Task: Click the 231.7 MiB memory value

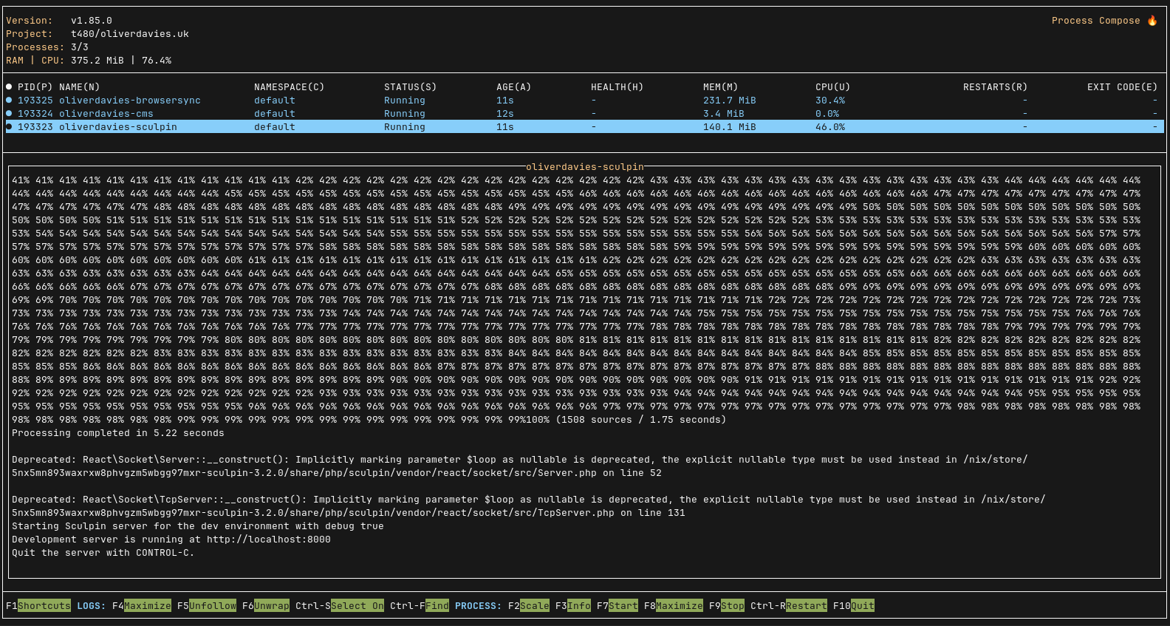Action: point(730,101)
